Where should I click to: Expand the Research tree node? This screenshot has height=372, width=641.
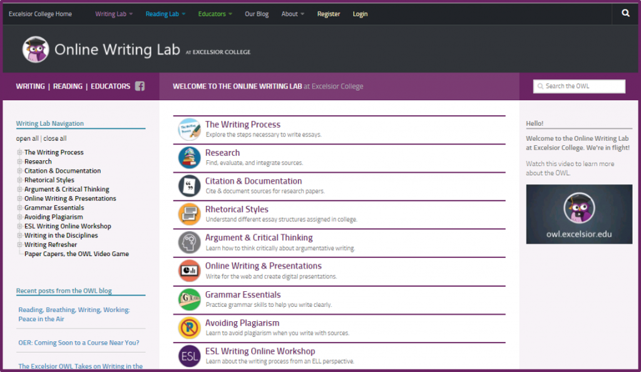tap(19, 162)
